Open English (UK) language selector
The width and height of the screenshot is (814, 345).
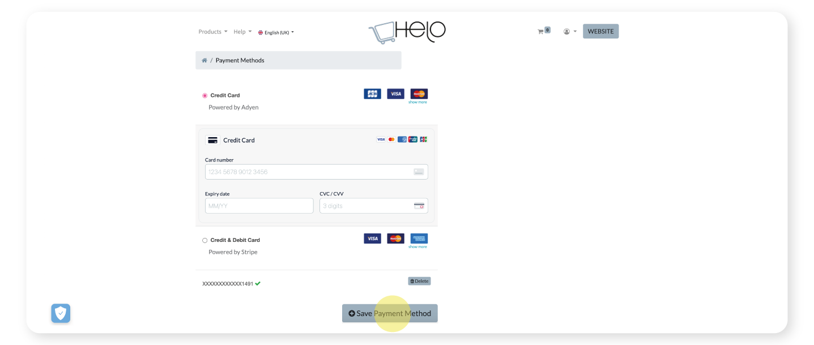(x=276, y=32)
